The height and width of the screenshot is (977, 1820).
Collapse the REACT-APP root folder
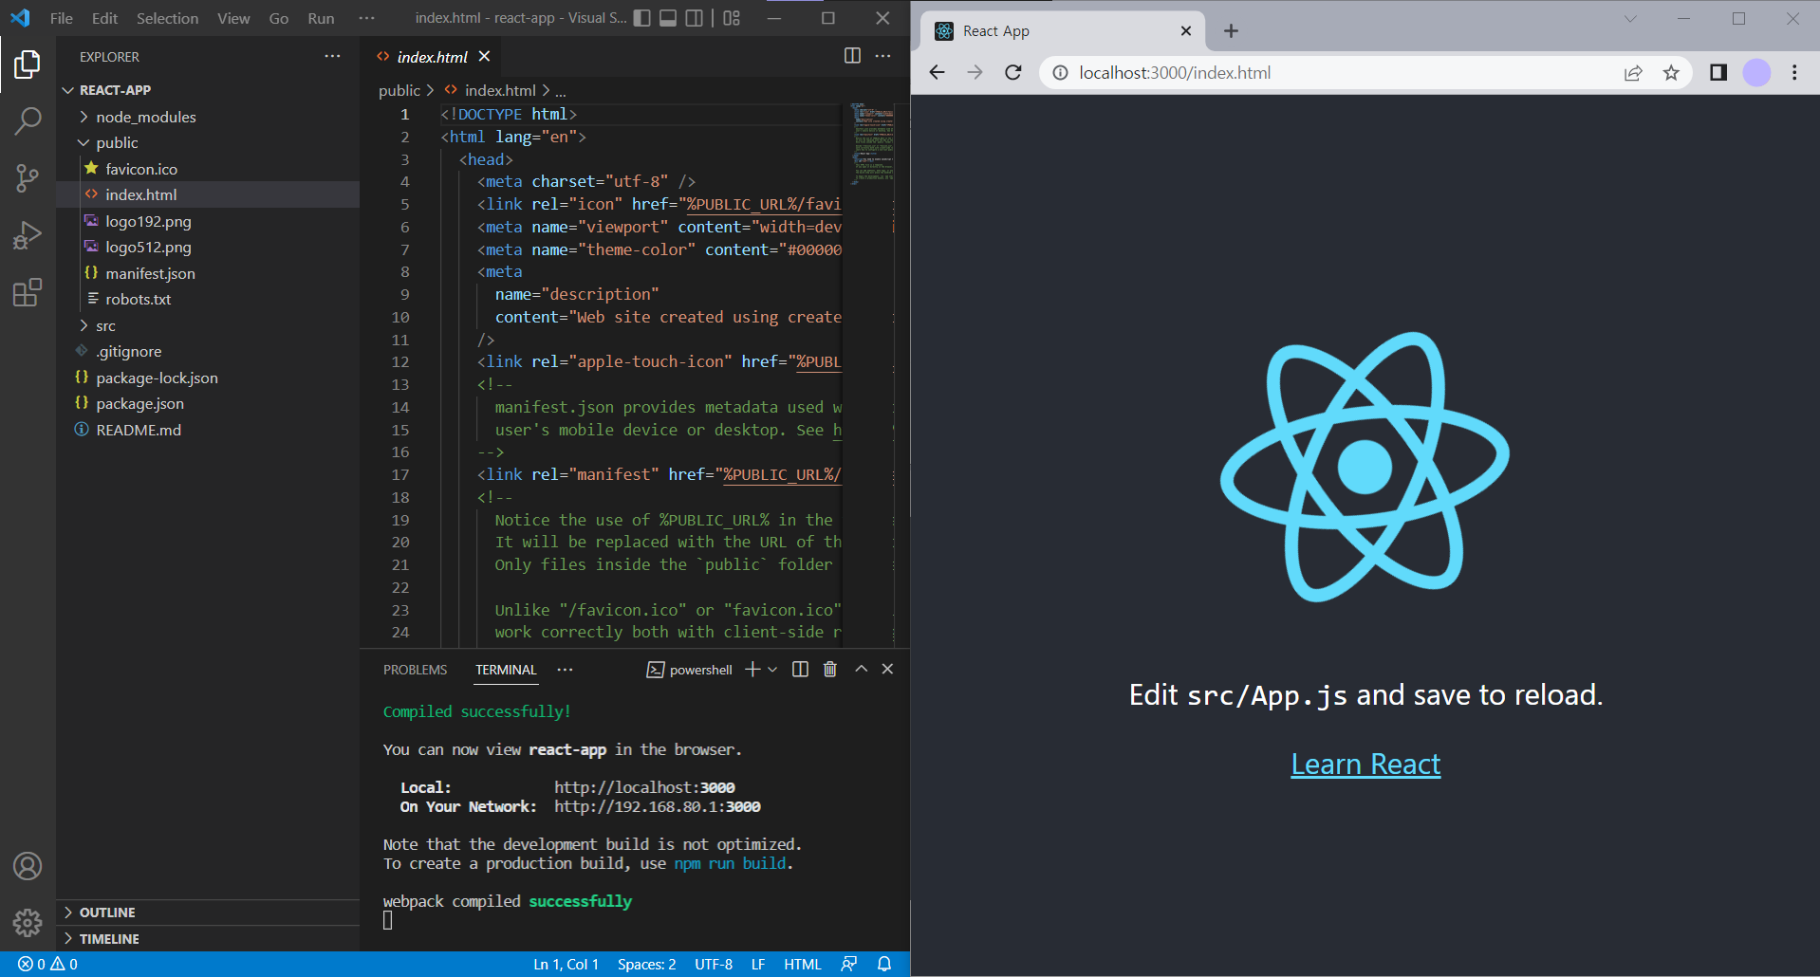208,90
